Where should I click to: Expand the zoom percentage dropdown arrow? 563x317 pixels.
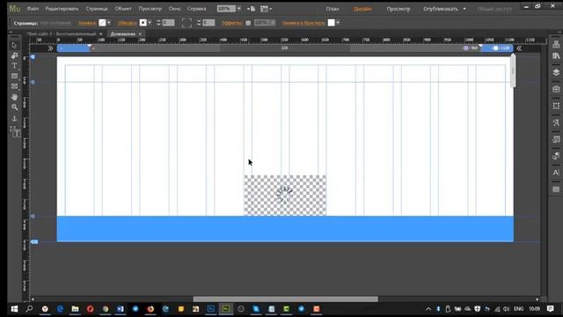click(x=238, y=9)
